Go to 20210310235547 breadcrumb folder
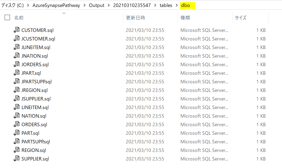The image size is (282, 168). coord(132,5)
